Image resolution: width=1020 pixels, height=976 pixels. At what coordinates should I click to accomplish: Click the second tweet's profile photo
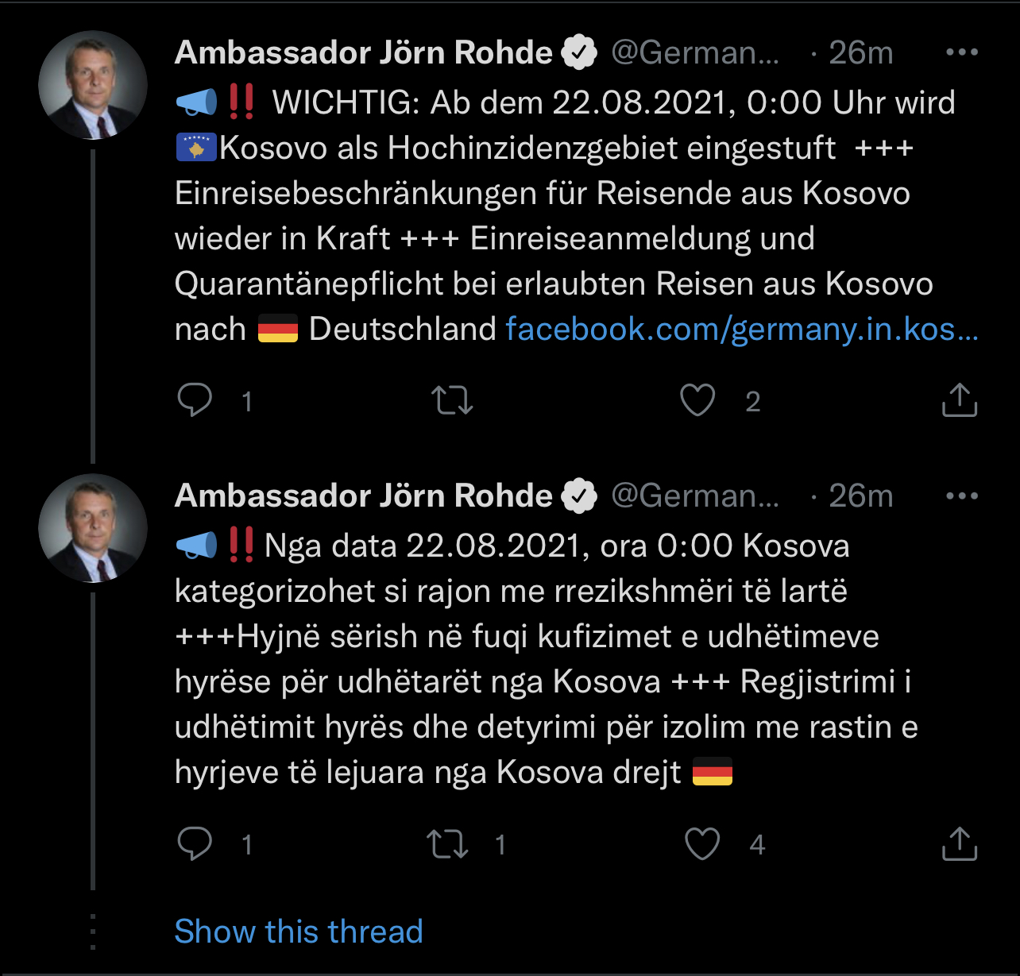(93, 529)
